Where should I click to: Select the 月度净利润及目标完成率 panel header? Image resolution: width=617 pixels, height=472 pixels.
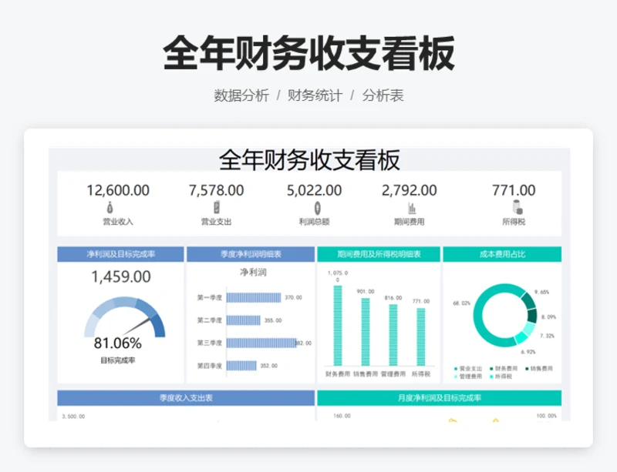pos(439,398)
